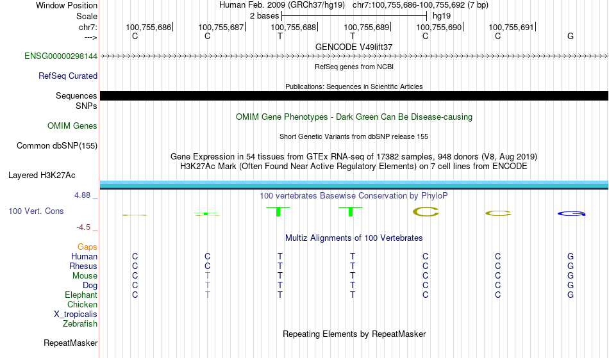
Task: Click the Mouse species label
Action: [x=85, y=276]
